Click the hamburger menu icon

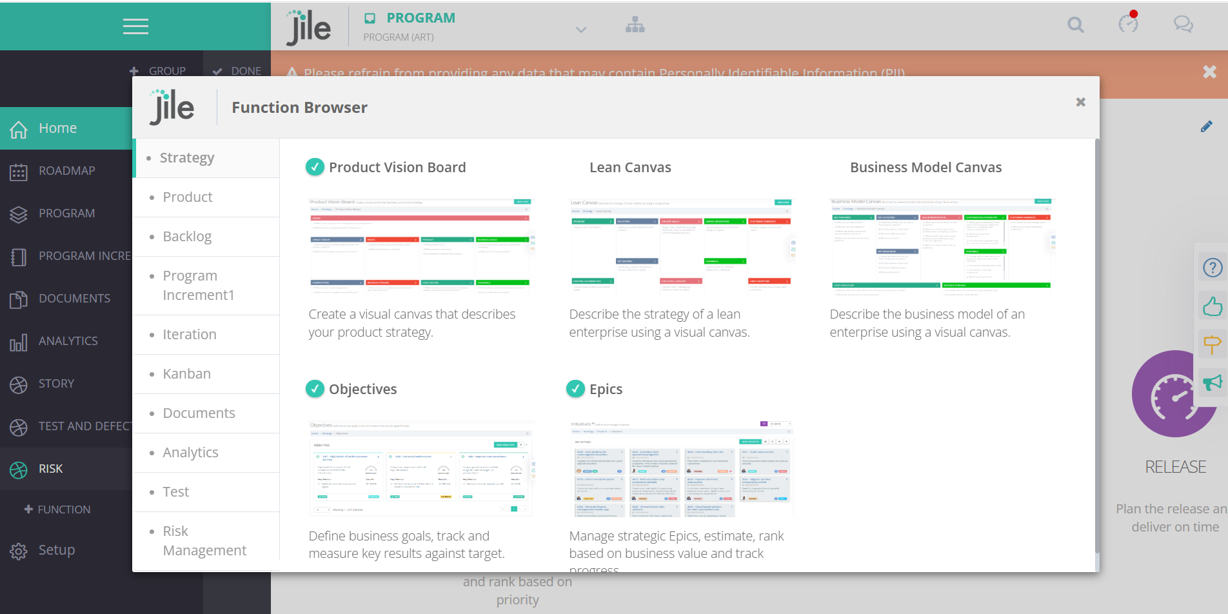(x=135, y=26)
